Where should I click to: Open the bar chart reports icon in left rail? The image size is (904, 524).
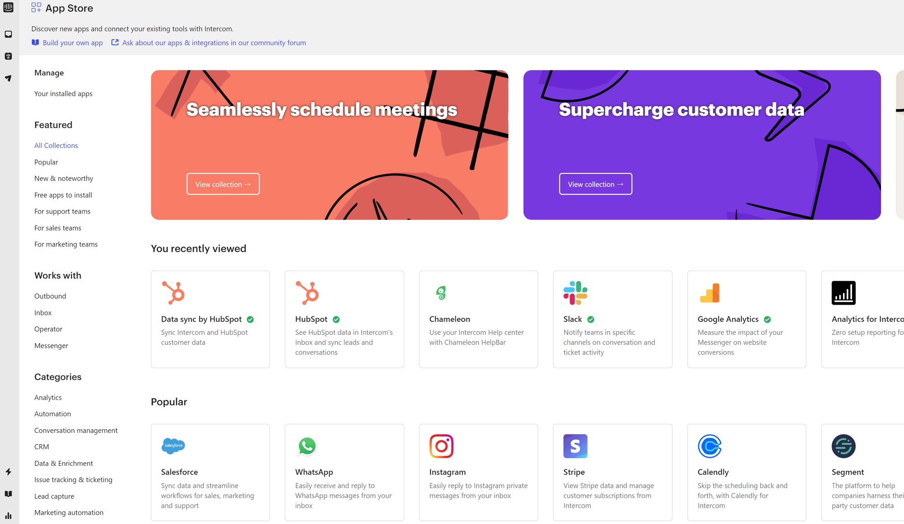point(9,515)
